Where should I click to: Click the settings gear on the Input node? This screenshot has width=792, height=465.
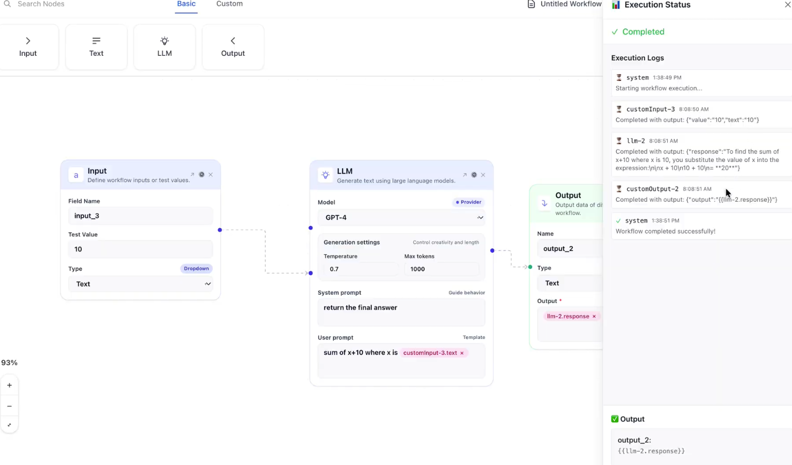pos(202,175)
